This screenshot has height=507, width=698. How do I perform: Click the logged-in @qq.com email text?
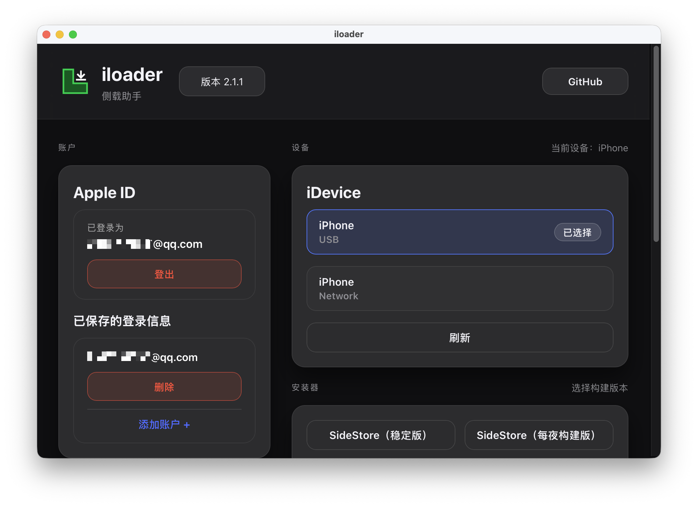pyautogui.click(x=145, y=244)
